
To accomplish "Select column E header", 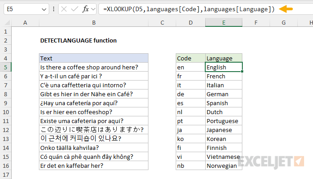I will [224, 22].
